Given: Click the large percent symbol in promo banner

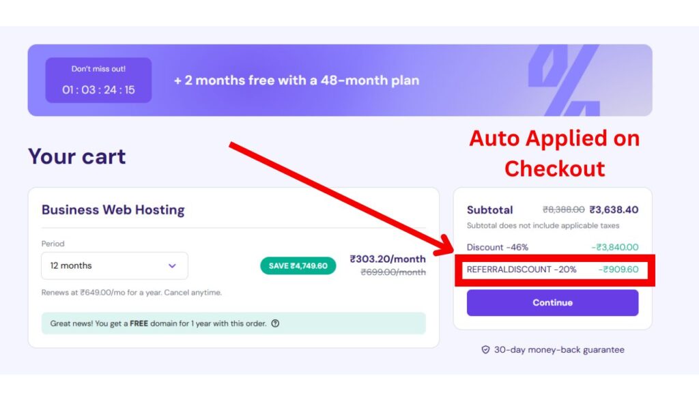Looking at the screenshot, I should tap(562, 81).
